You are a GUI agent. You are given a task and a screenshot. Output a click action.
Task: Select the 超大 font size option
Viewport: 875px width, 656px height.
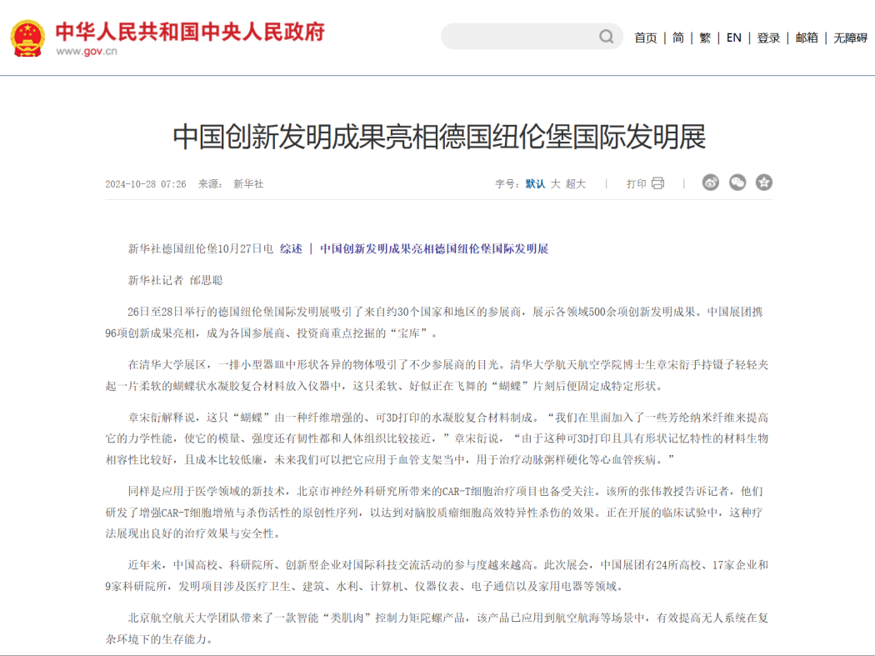pos(577,183)
